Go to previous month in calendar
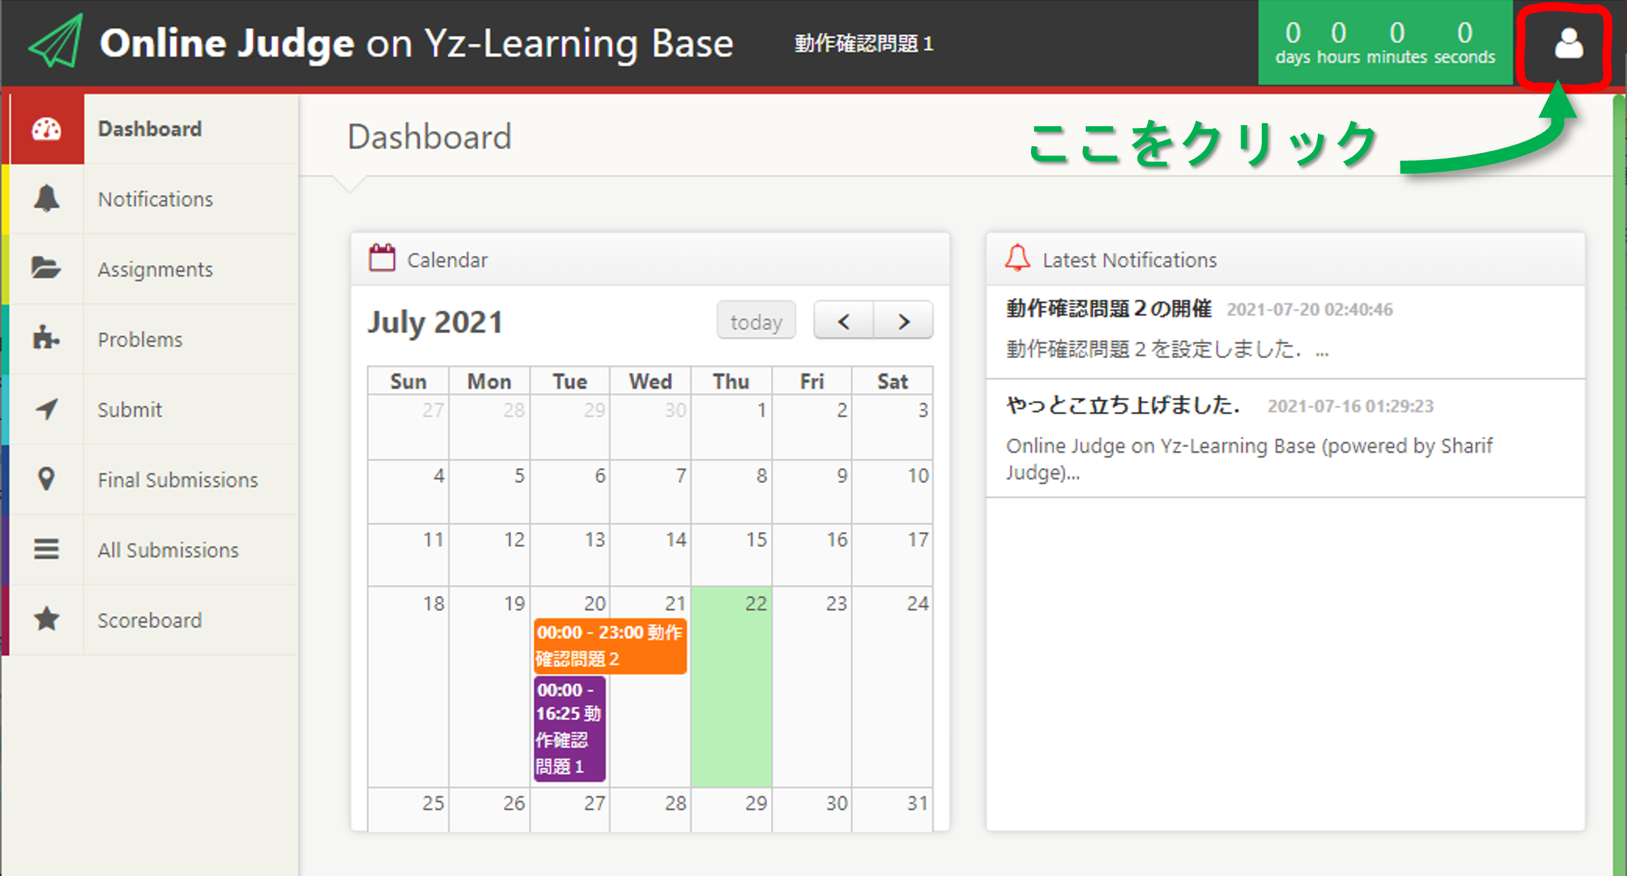The image size is (1627, 876). (x=843, y=321)
